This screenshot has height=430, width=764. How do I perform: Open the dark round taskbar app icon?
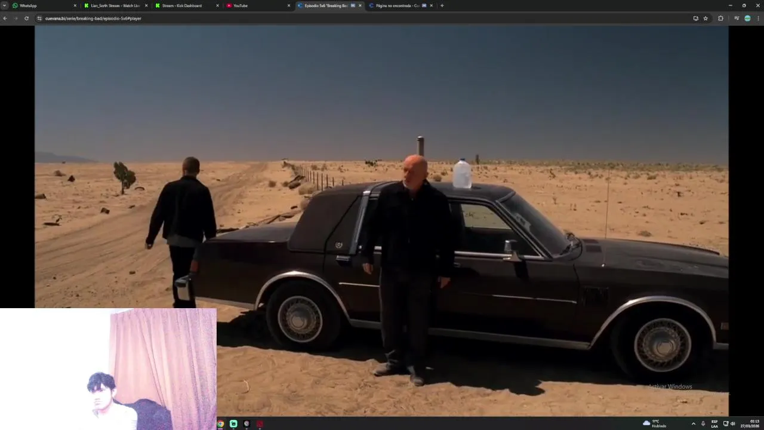pos(247,423)
